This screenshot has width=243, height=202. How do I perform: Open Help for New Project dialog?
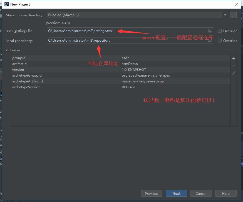point(226,193)
